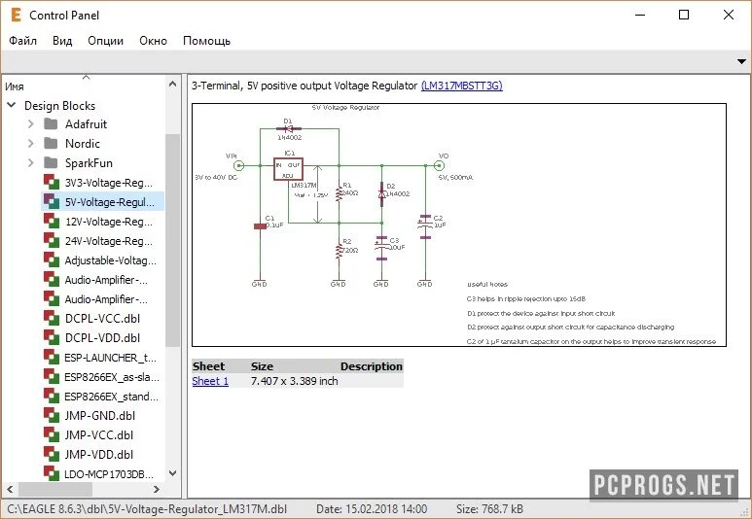Expand the SparkFun folder

31,163
